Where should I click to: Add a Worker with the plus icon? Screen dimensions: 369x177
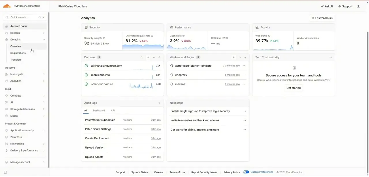tap(234, 57)
